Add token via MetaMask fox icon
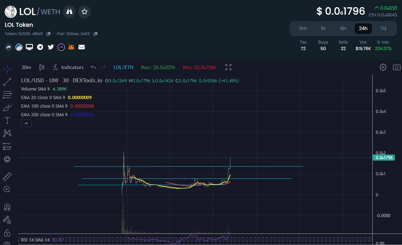Image resolution: width=402 pixels, height=245 pixels. (x=71, y=47)
